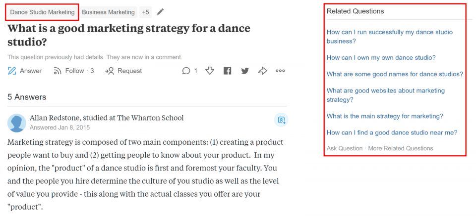This screenshot has height=216, width=476.
Task: Click the downvote arrow icon
Action: coord(210,71)
